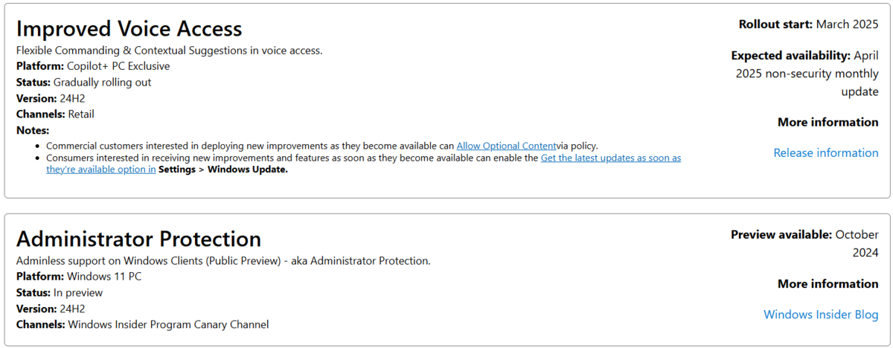The image size is (893, 348).
Task: Visit the Windows Insider Blog link
Action: click(x=821, y=315)
